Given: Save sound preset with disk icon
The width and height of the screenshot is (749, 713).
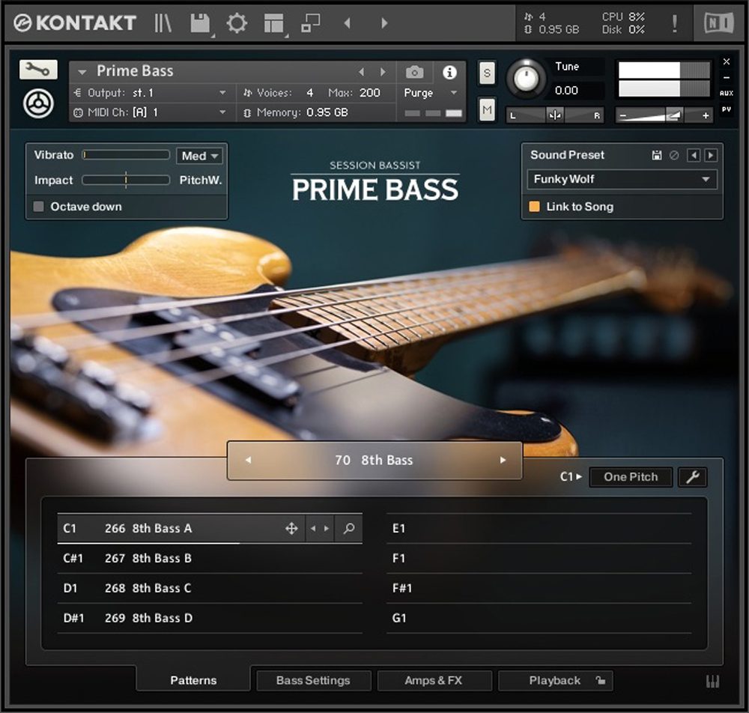Looking at the screenshot, I should point(657,155).
